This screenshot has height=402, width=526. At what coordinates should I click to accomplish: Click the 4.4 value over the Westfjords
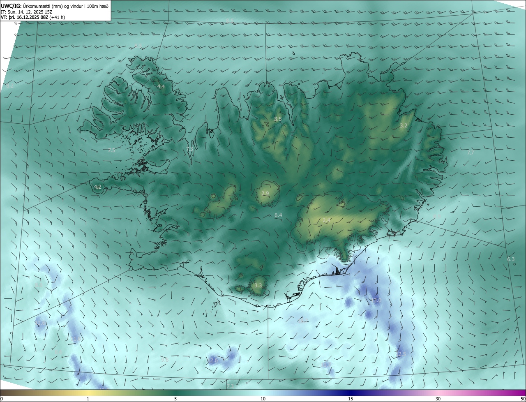(161, 87)
